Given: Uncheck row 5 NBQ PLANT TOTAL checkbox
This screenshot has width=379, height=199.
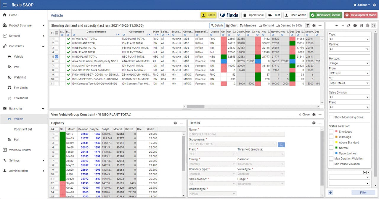Looking at the screenshot, I should click(x=57, y=57).
